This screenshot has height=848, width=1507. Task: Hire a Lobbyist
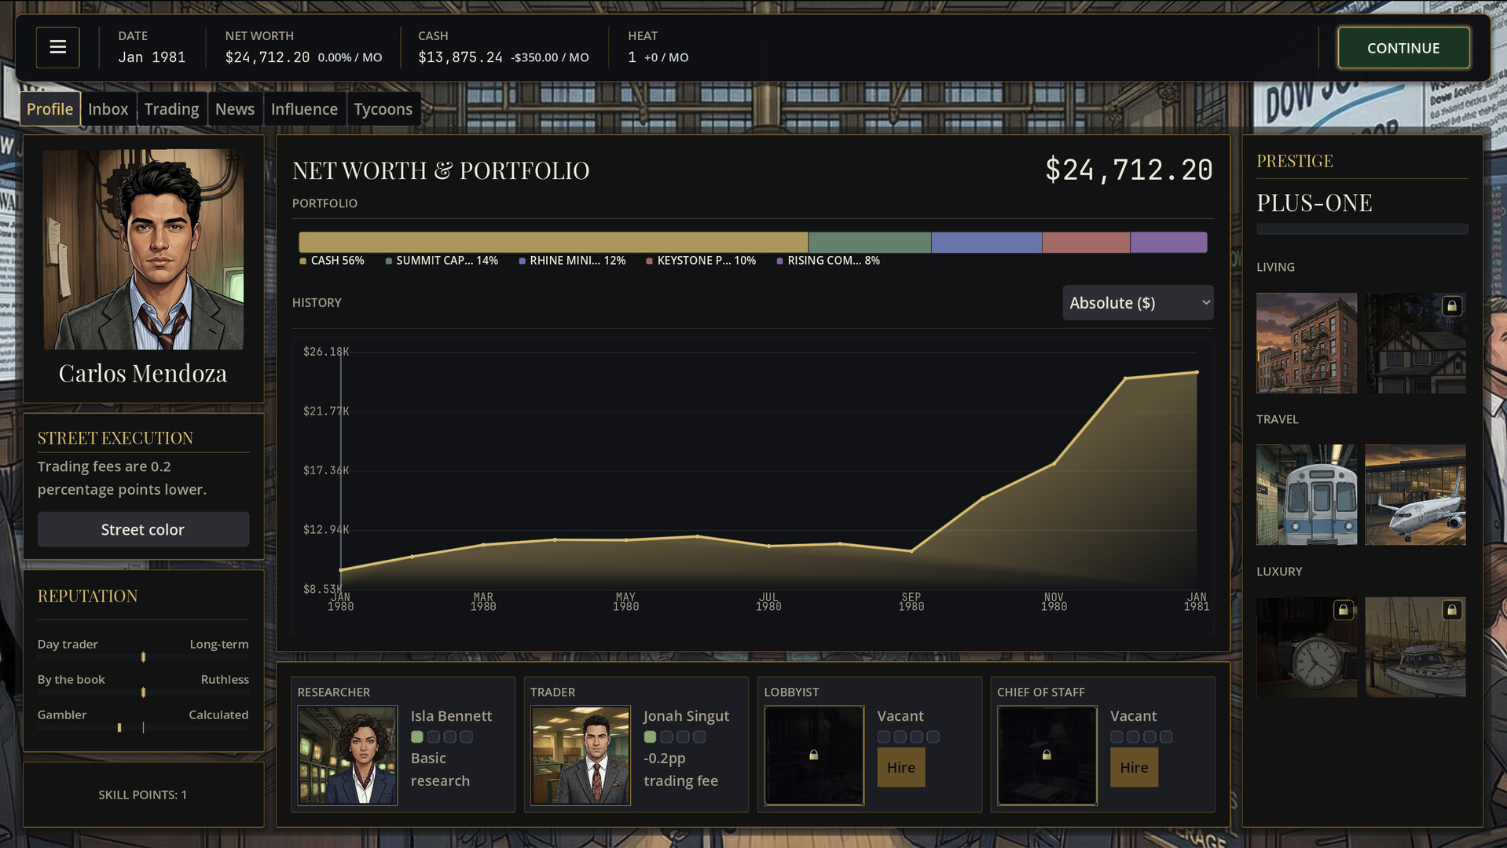coord(900,767)
